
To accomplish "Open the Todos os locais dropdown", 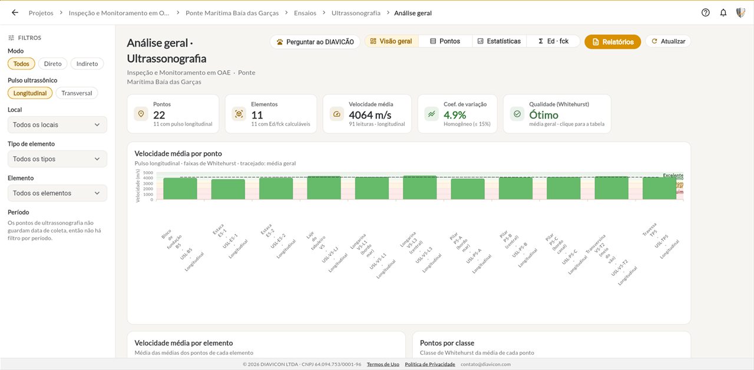I will tap(57, 125).
